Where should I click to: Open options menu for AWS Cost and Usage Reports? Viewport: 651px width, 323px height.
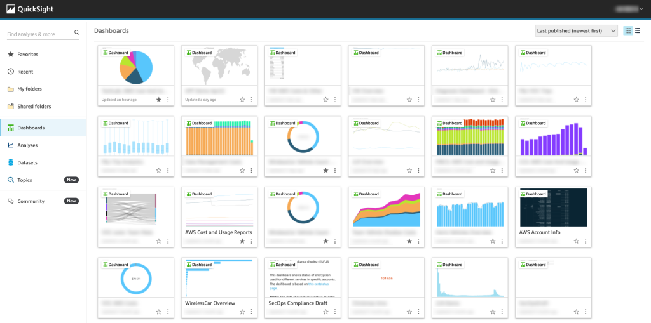[251, 241]
